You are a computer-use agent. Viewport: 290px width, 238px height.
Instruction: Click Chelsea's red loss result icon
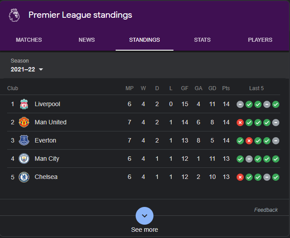[240, 177]
